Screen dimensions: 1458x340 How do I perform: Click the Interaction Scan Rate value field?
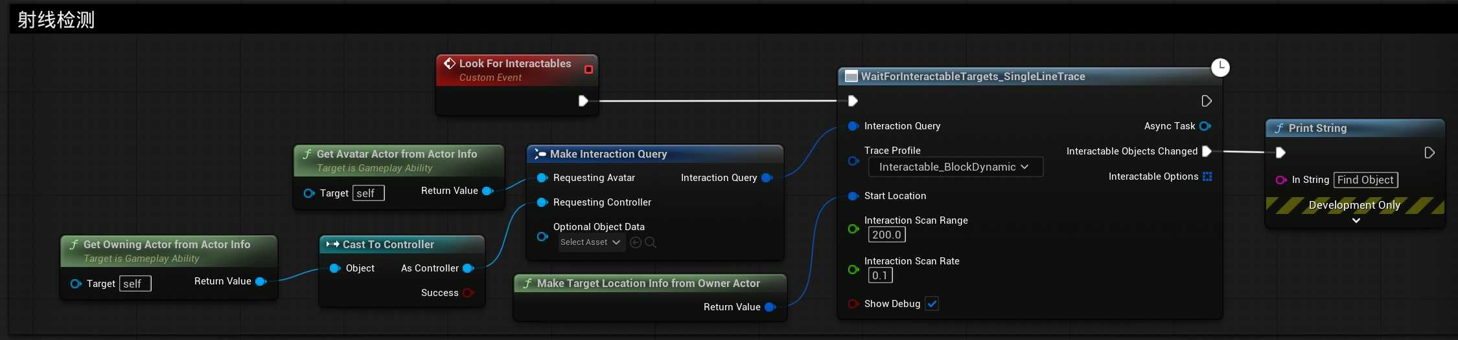[x=880, y=275]
